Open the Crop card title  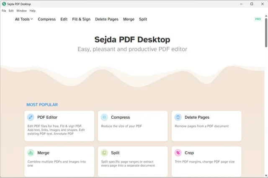tap(189, 153)
